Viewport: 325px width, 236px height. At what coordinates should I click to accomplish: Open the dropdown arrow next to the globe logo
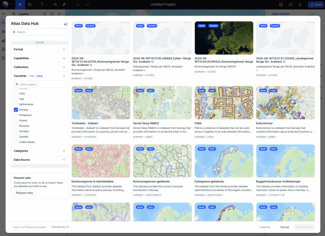pyautogui.click(x=12, y=5)
